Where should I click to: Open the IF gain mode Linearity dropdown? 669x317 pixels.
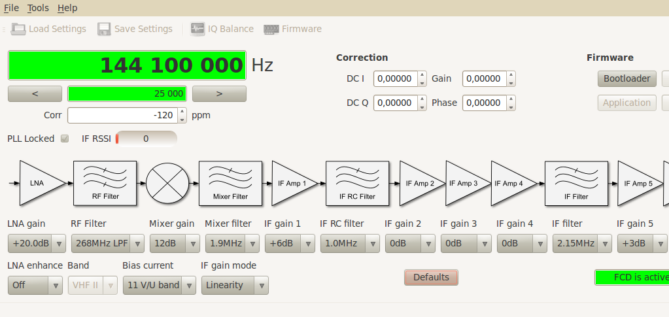coord(235,285)
